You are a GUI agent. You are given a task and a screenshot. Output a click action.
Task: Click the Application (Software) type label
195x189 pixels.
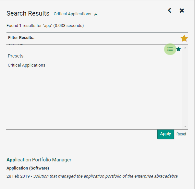[28, 168]
